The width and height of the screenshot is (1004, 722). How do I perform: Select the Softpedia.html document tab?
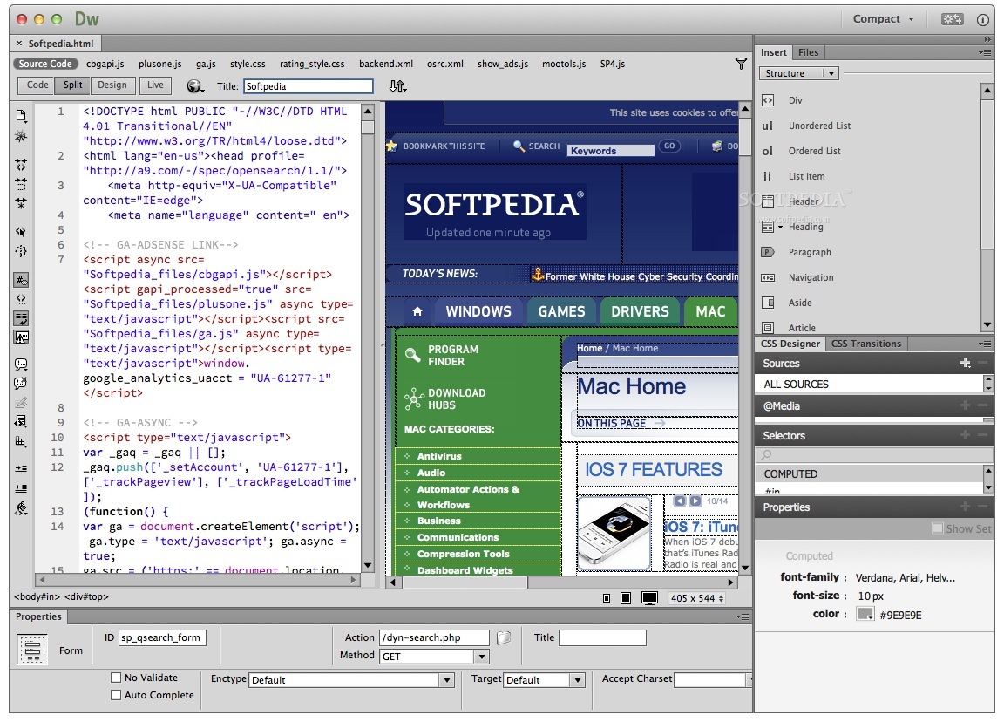coord(61,44)
